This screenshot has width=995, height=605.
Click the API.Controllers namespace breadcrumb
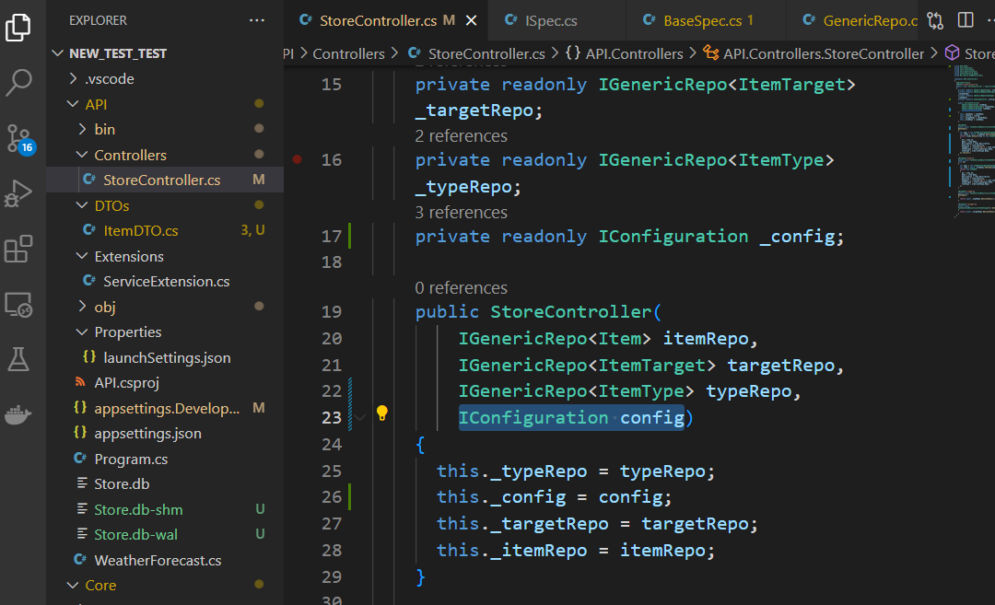coord(625,54)
